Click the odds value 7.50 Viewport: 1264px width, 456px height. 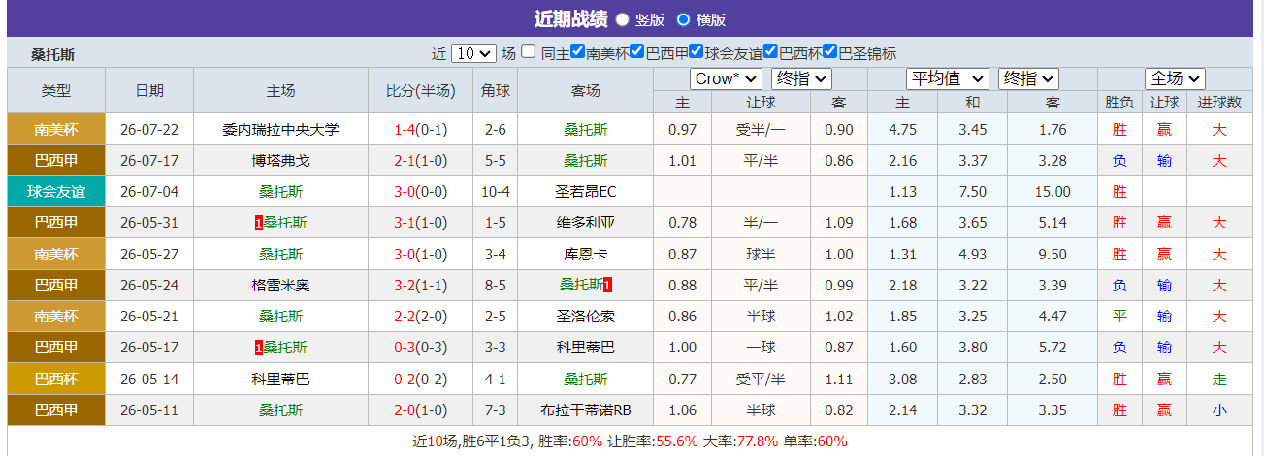tap(972, 192)
